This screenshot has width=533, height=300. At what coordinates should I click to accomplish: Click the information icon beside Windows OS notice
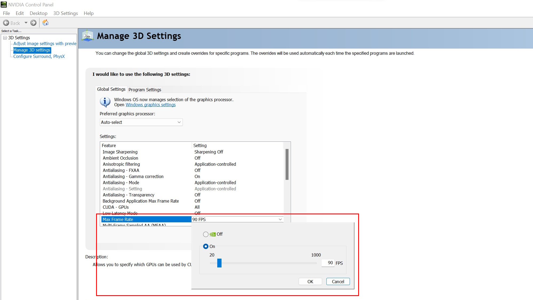(x=105, y=102)
